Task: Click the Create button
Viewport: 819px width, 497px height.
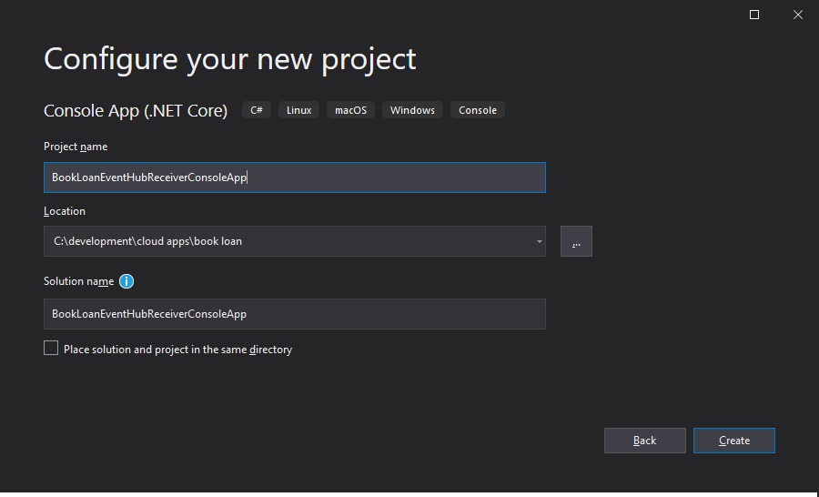Action: (x=733, y=441)
